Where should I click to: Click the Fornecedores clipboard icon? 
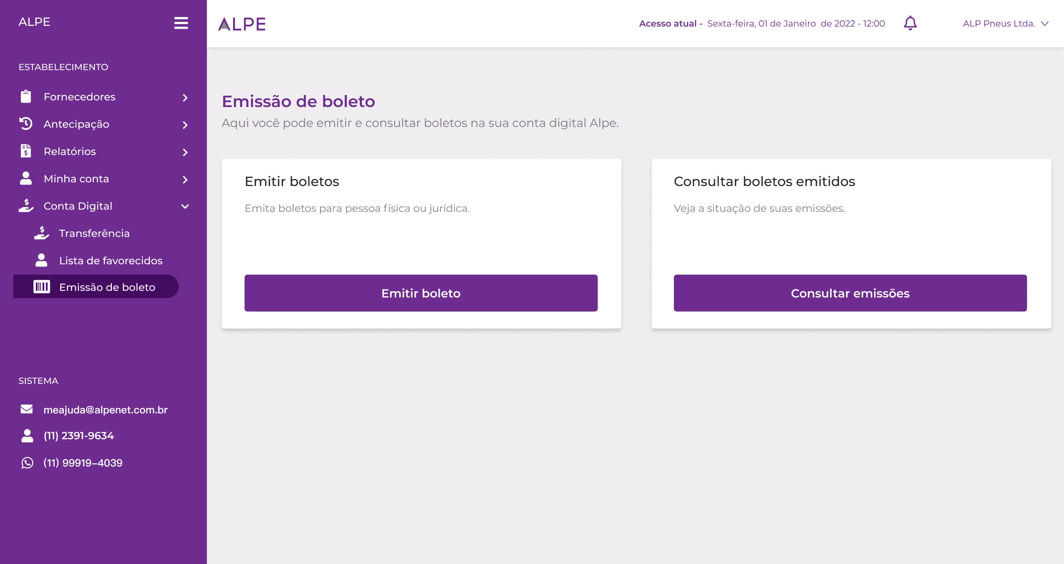pyautogui.click(x=25, y=97)
